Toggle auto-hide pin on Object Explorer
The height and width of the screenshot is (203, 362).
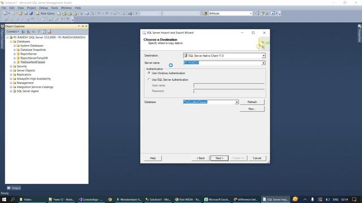(x=83, y=27)
